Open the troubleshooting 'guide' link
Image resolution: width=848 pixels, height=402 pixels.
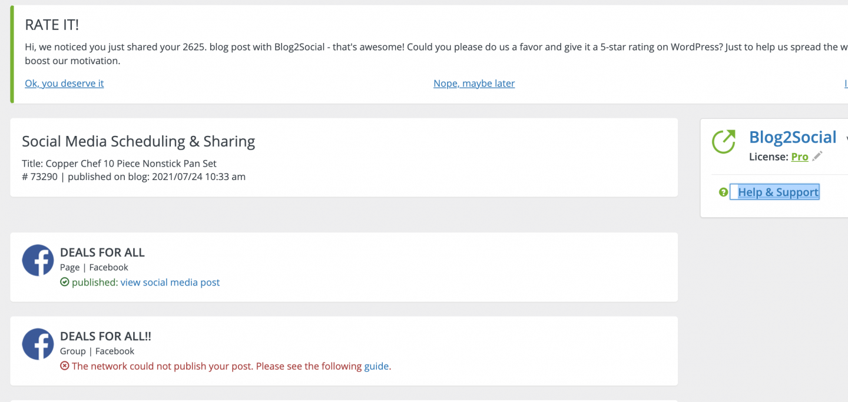point(377,366)
